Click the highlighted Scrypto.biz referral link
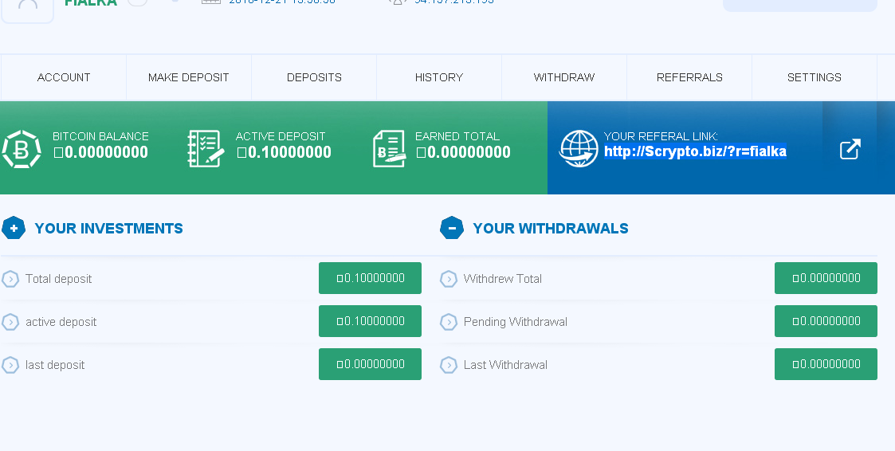This screenshot has height=451, width=895. (x=695, y=151)
